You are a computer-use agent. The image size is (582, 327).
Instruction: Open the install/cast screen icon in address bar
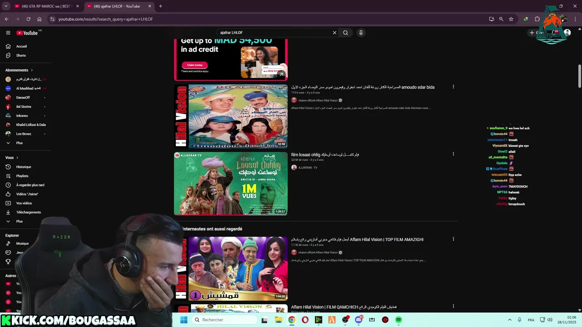click(492, 19)
